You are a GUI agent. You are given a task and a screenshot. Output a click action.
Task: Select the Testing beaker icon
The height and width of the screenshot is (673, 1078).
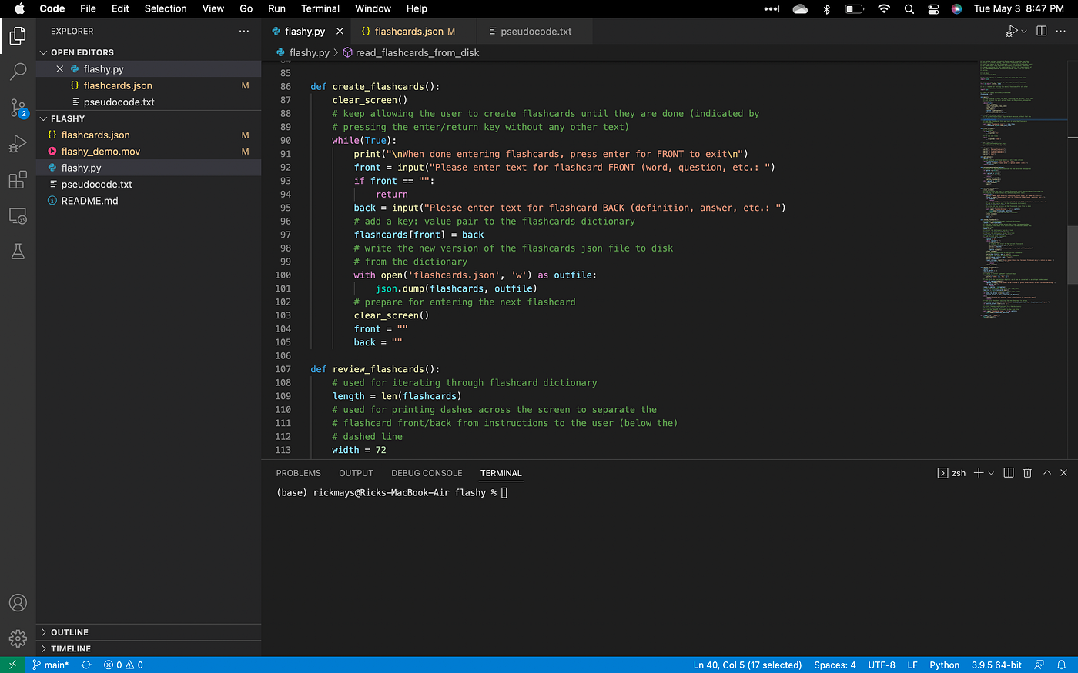coord(18,251)
